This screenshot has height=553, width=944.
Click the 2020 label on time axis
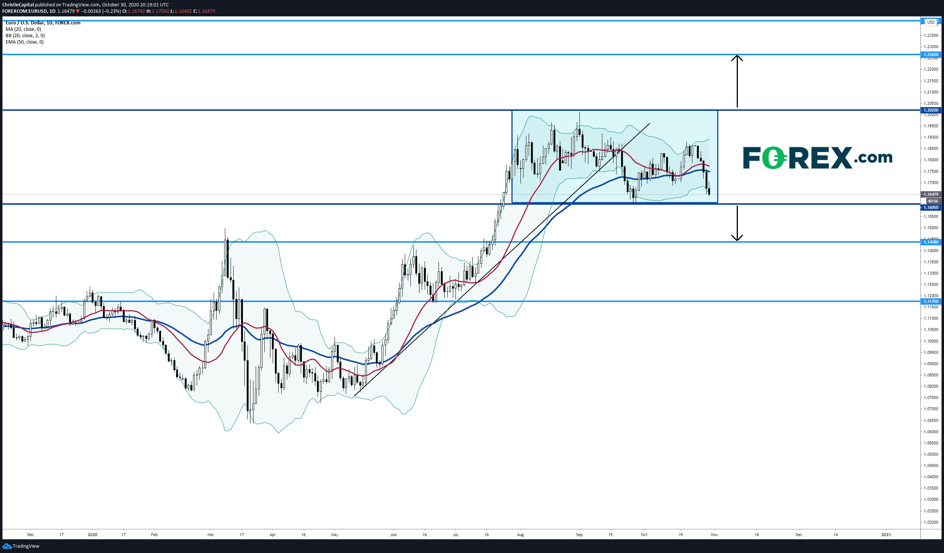pyautogui.click(x=92, y=535)
